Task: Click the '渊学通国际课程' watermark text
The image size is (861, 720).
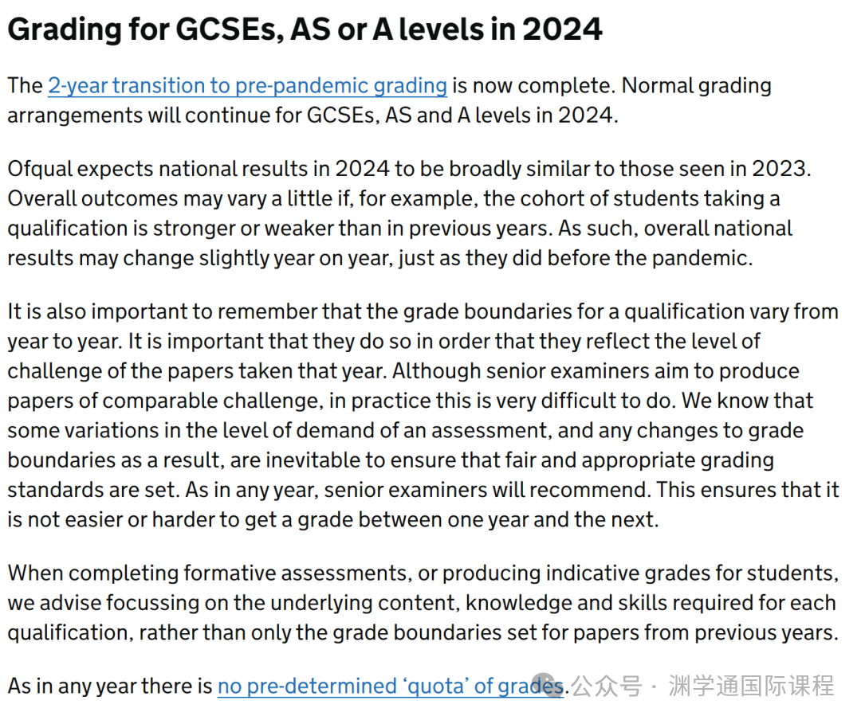Action: click(x=751, y=686)
